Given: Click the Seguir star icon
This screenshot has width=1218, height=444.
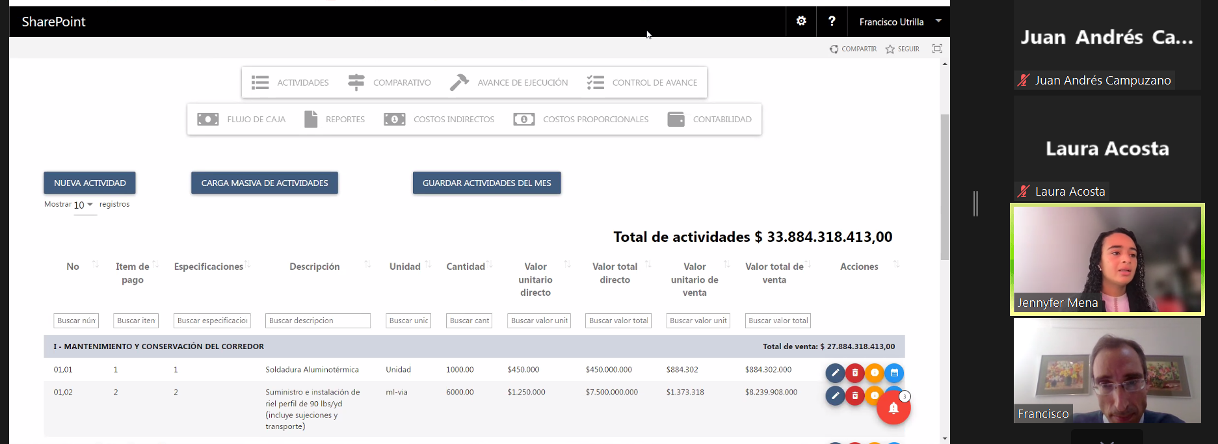Looking at the screenshot, I should [890, 49].
